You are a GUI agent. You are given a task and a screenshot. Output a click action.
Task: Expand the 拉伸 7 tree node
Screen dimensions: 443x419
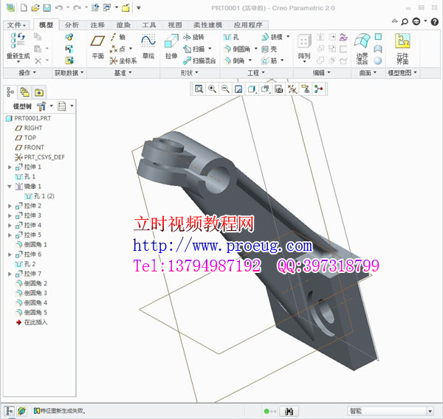[10, 274]
